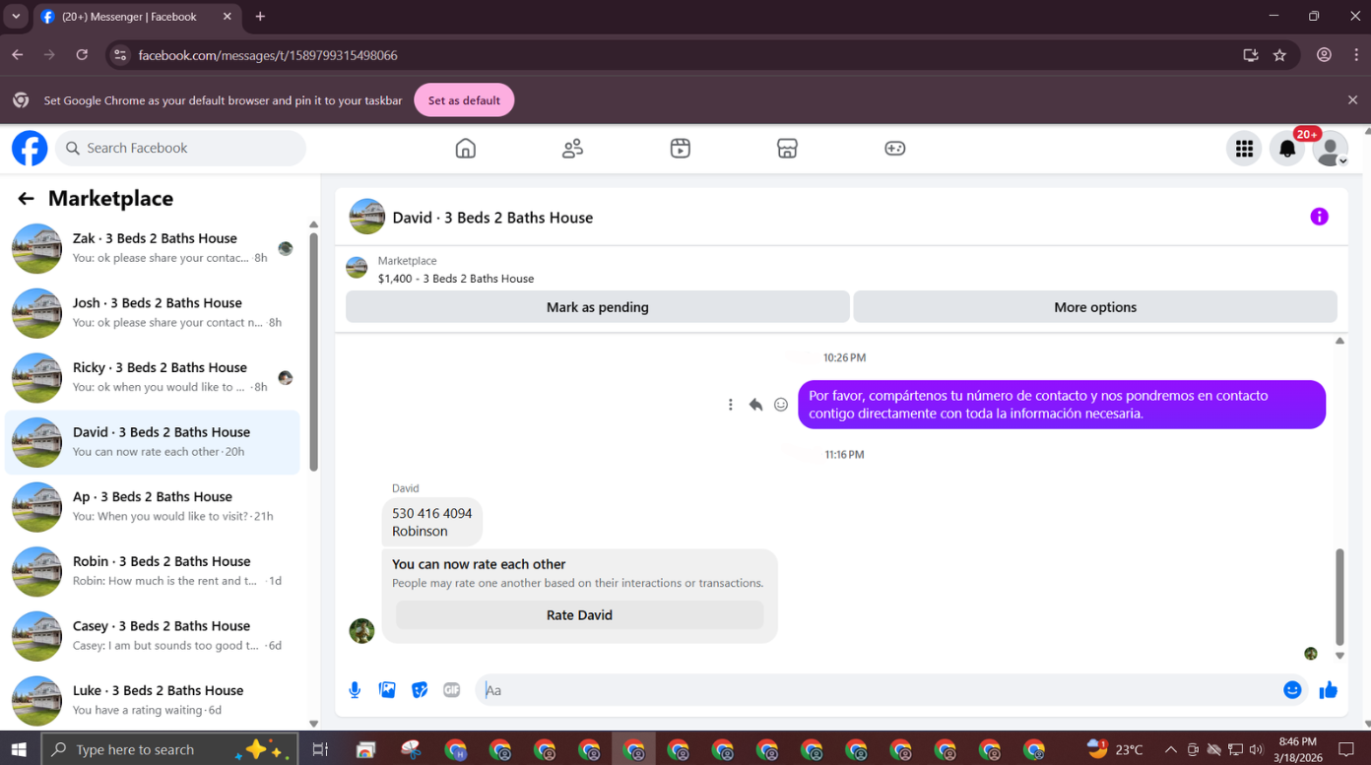Click the Spanish purple message bubble
Image resolution: width=1371 pixels, height=765 pixels.
[1062, 405]
